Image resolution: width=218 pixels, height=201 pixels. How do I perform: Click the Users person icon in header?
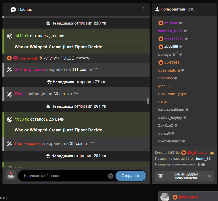click(x=157, y=10)
